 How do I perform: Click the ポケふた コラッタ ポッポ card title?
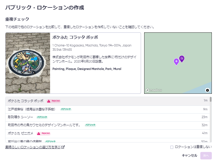(x=75, y=37)
